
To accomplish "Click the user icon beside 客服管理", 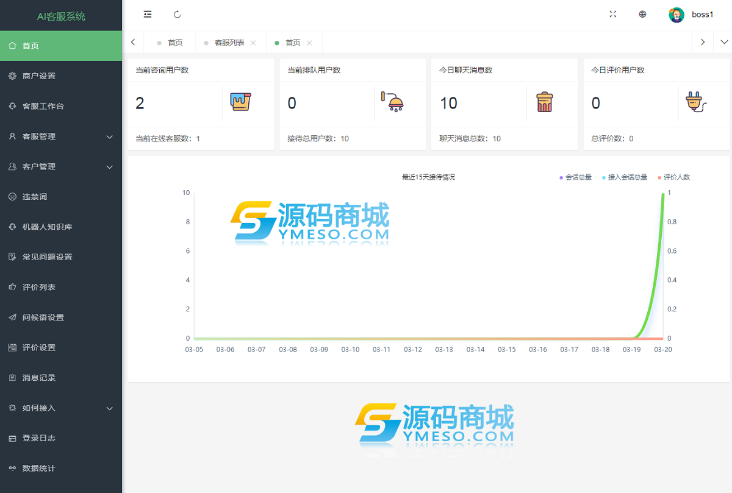I will (x=12, y=137).
